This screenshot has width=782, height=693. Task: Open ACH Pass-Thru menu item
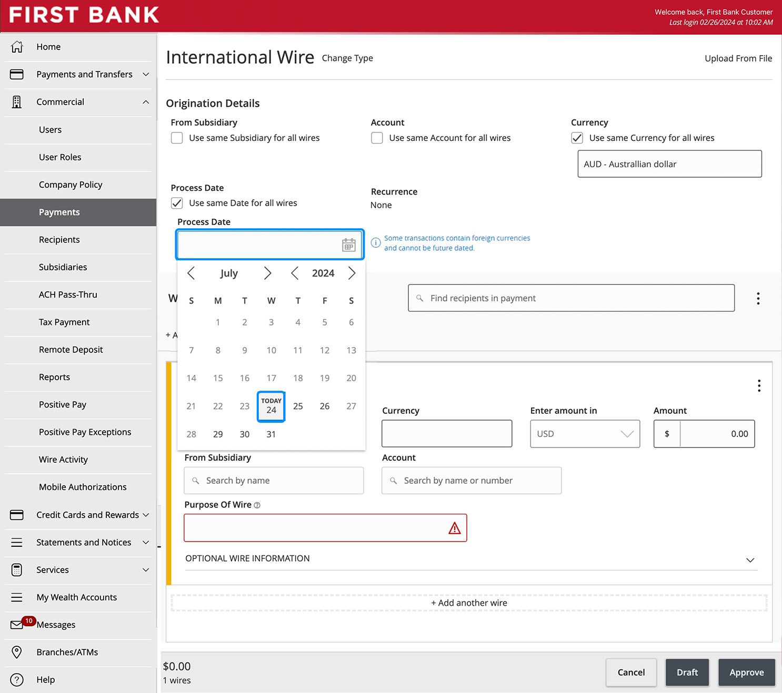pos(68,294)
